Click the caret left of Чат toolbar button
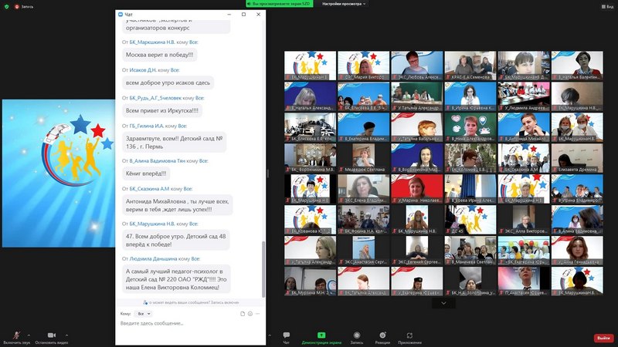The image size is (618, 347). (270, 335)
